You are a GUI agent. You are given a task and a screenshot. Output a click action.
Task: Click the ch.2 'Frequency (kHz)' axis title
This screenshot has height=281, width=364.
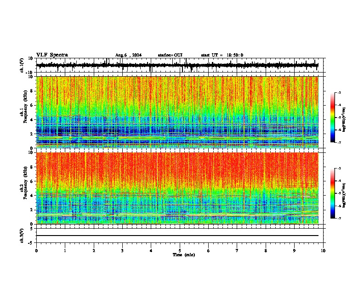pyautogui.click(x=25, y=183)
